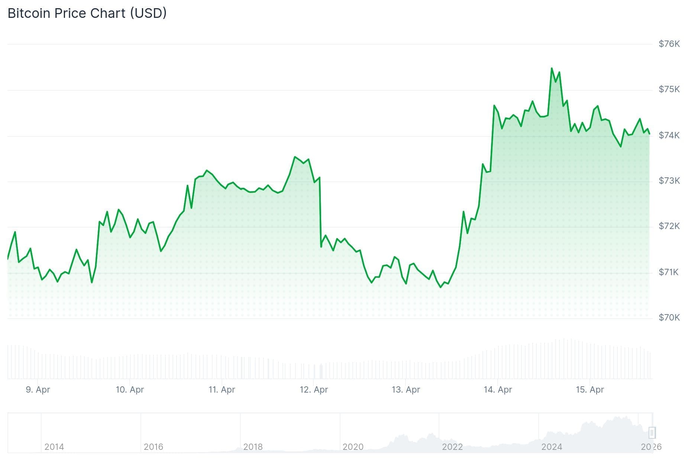Click the $74K price axis label
The width and height of the screenshot is (688, 464).
point(669,135)
